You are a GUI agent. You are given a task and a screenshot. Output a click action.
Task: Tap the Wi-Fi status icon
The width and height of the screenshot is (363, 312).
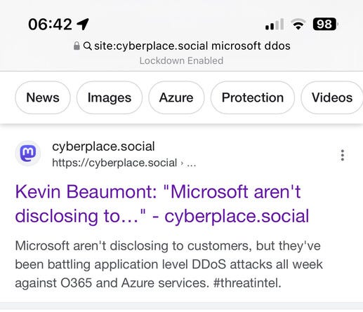[x=298, y=24]
